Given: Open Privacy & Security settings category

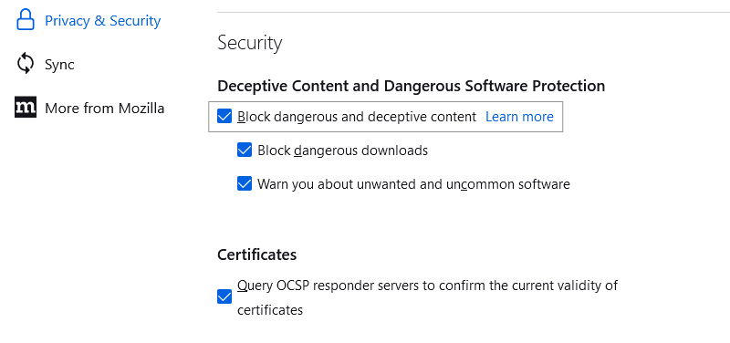Looking at the screenshot, I should click(x=89, y=20).
